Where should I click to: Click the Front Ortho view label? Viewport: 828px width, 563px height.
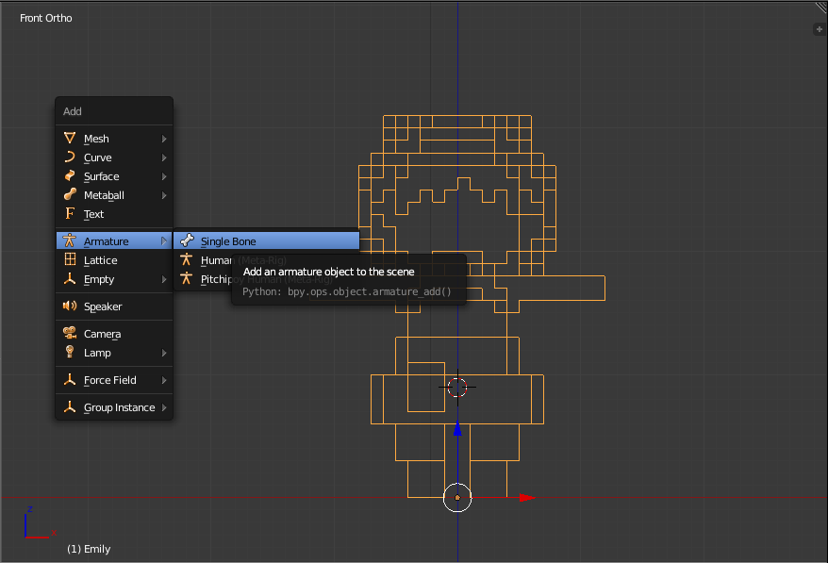click(x=46, y=18)
